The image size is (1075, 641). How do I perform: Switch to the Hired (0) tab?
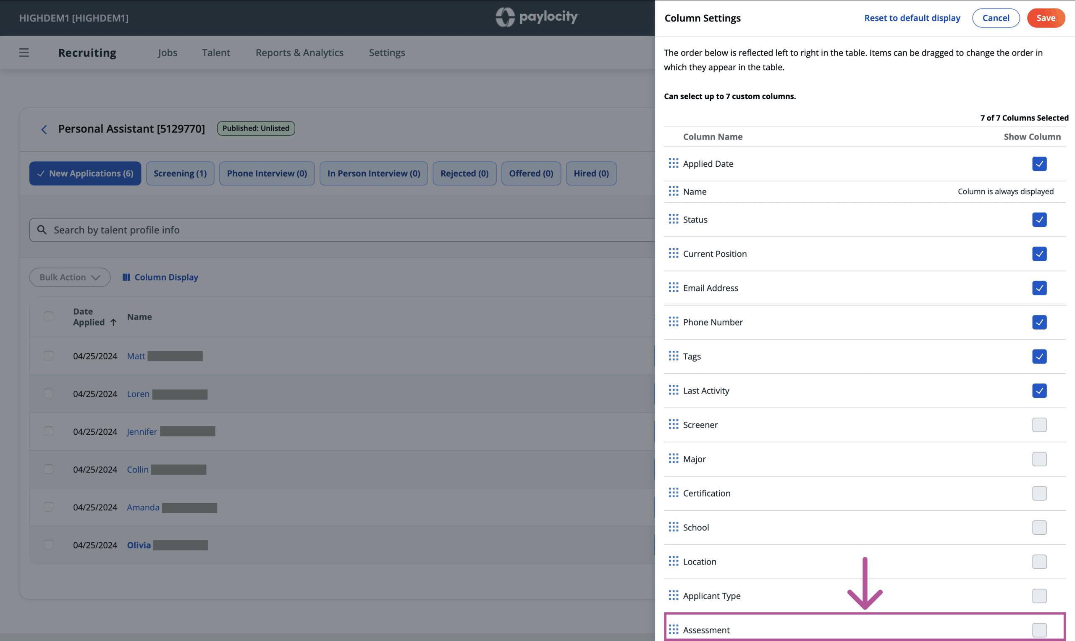pyautogui.click(x=591, y=173)
